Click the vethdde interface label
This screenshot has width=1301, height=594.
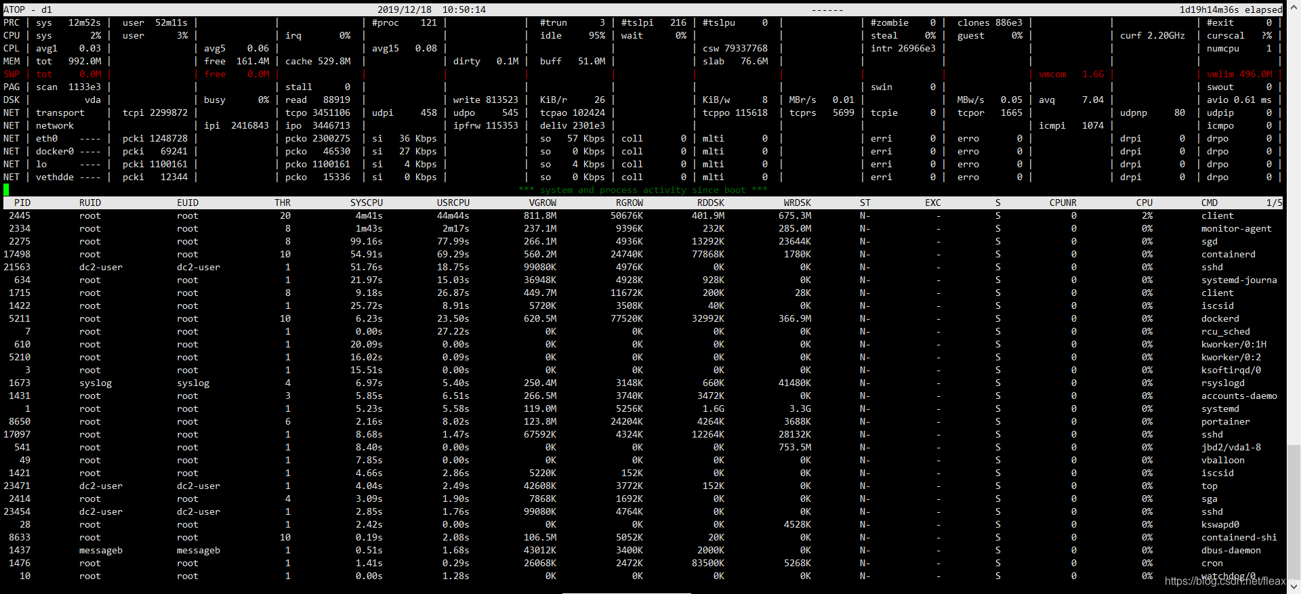pos(55,177)
